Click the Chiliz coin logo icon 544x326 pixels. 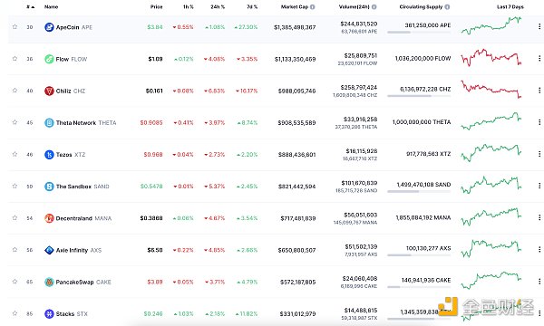pyautogui.click(x=49, y=91)
